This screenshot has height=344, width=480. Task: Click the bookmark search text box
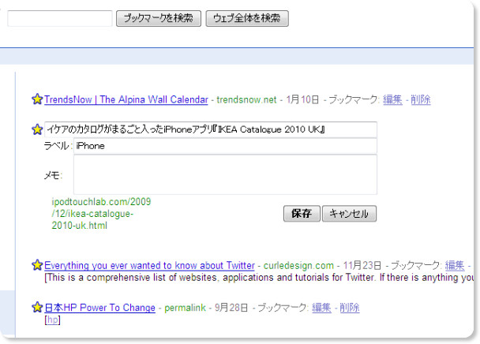click(60, 18)
